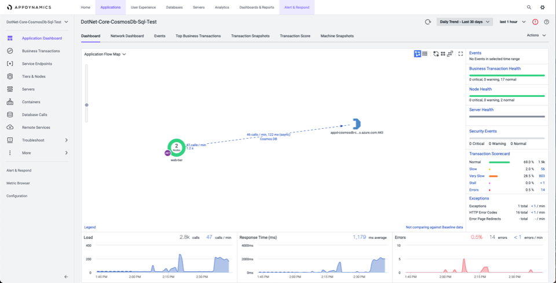Switch to the Network Dashboard tab
Image resolution: width=556 pixels, height=283 pixels.
tap(127, 36)
